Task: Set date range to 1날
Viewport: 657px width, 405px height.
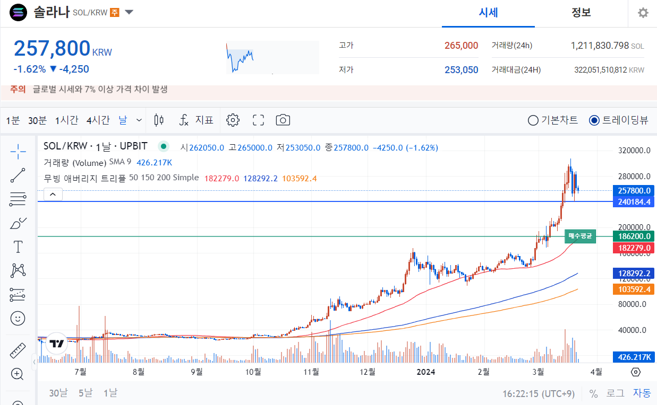Action: [110, 393]
